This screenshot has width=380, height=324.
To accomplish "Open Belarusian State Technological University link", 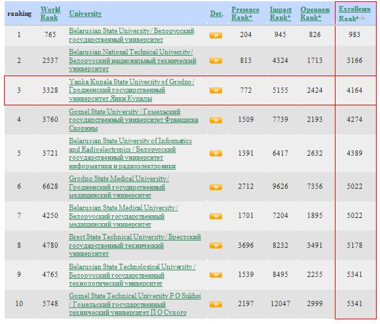I will (132, 275).
